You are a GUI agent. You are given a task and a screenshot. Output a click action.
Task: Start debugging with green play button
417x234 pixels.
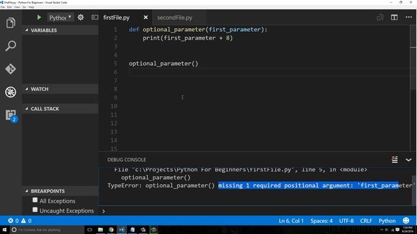(x=39, y=18)
